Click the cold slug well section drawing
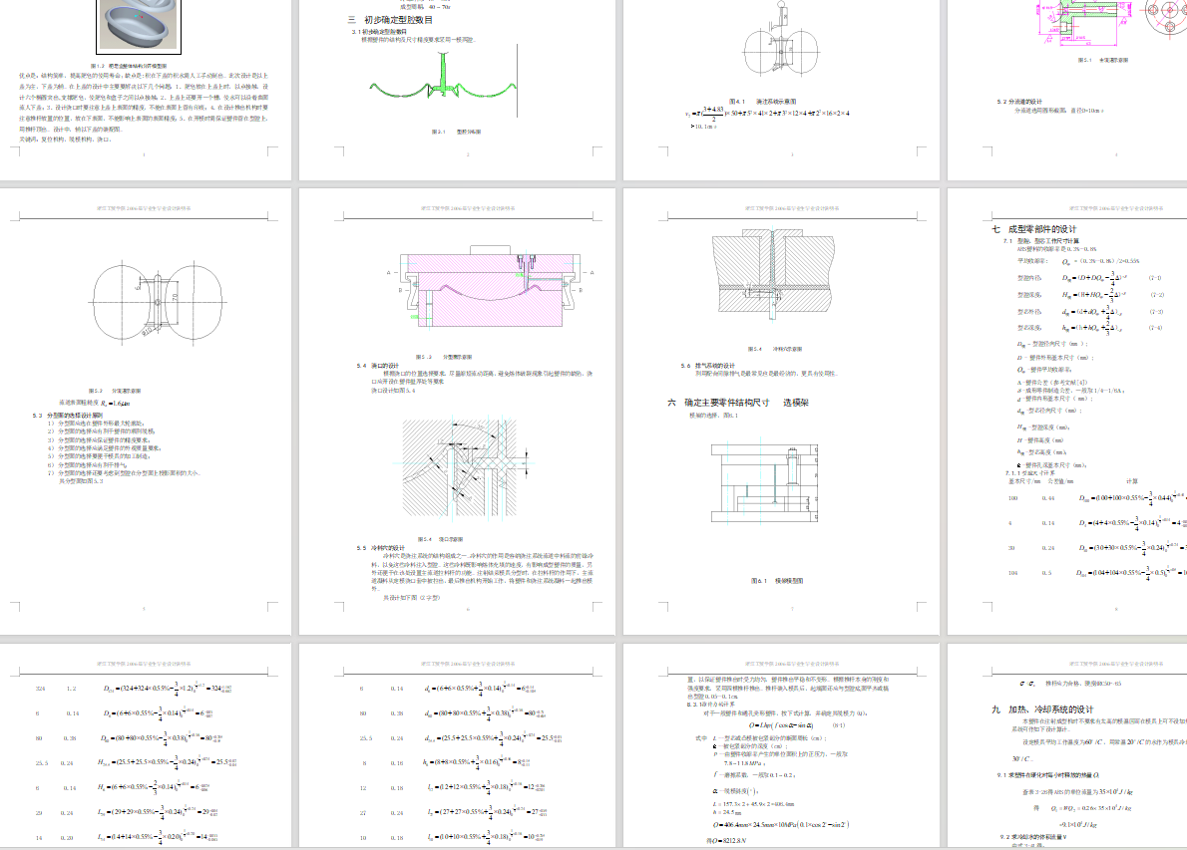 [772, 273]
